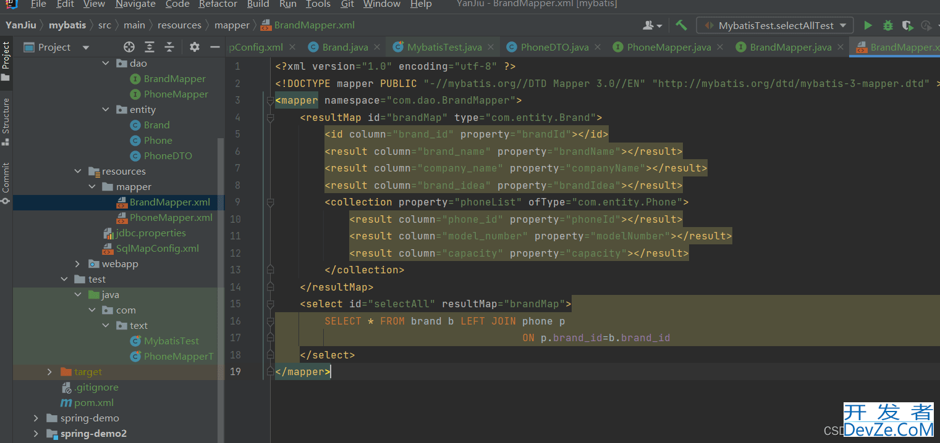Screen dimensions: 940x443
Task: Select PhoneMapper interface under dao
Action: click(176, 94)
